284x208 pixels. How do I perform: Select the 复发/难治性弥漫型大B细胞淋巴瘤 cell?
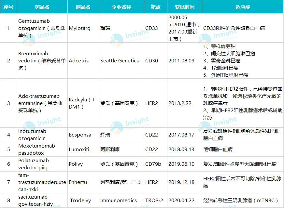click(x=243, y=164)
